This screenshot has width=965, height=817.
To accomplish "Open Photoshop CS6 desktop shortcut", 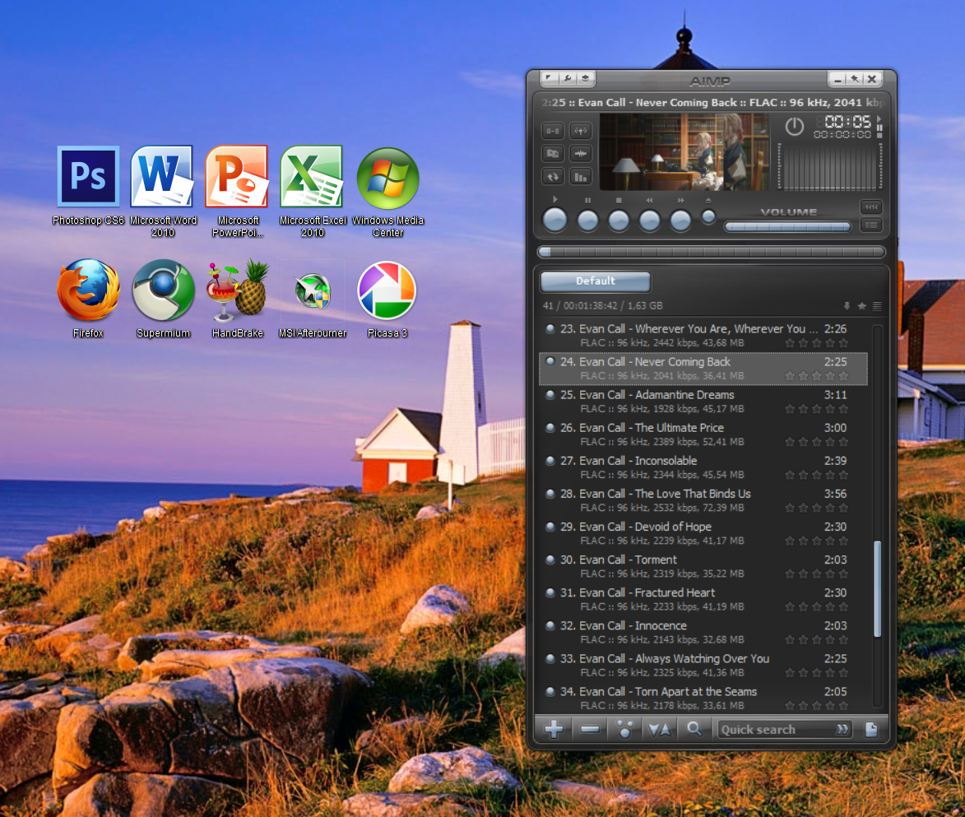I will tap(89, 185).
